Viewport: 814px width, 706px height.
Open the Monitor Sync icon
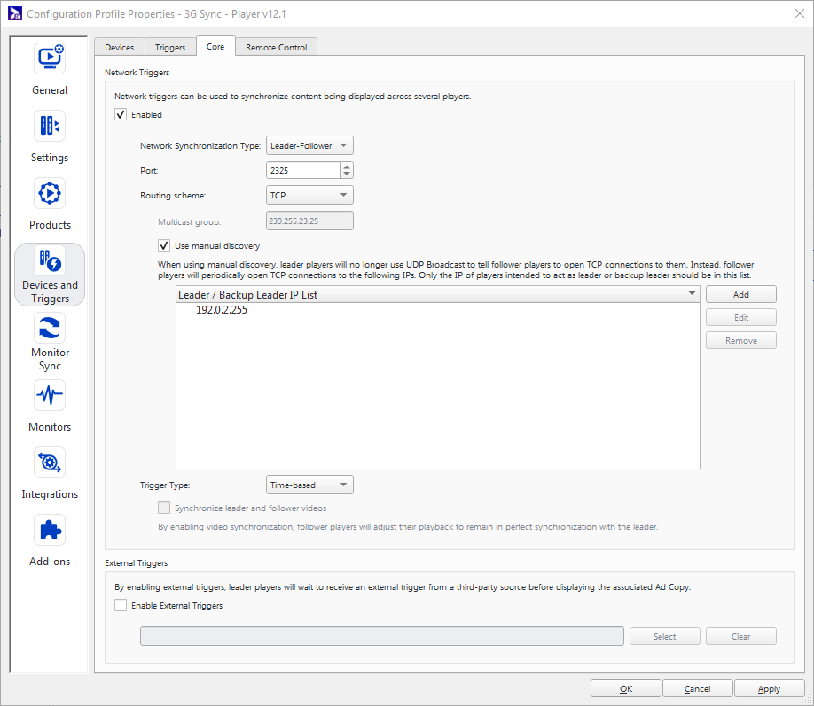pos(50,329)
